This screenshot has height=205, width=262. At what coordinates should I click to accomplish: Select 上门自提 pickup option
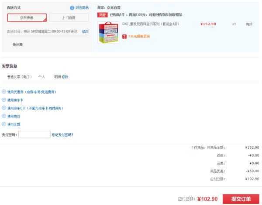pyautogui.click(x=69, y=17)
